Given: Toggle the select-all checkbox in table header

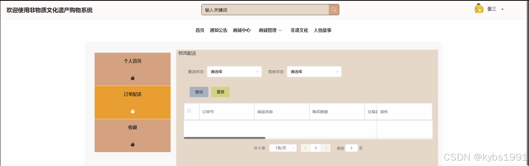Looking at the screenshot, I should [189, 111].
